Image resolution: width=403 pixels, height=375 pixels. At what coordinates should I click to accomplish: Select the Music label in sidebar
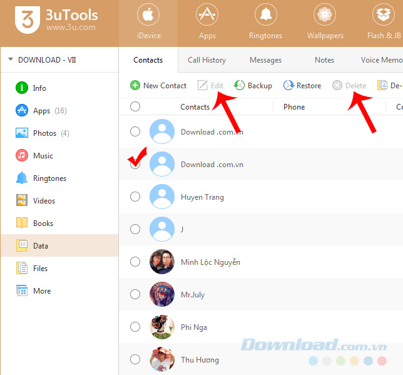pos(43,156)
